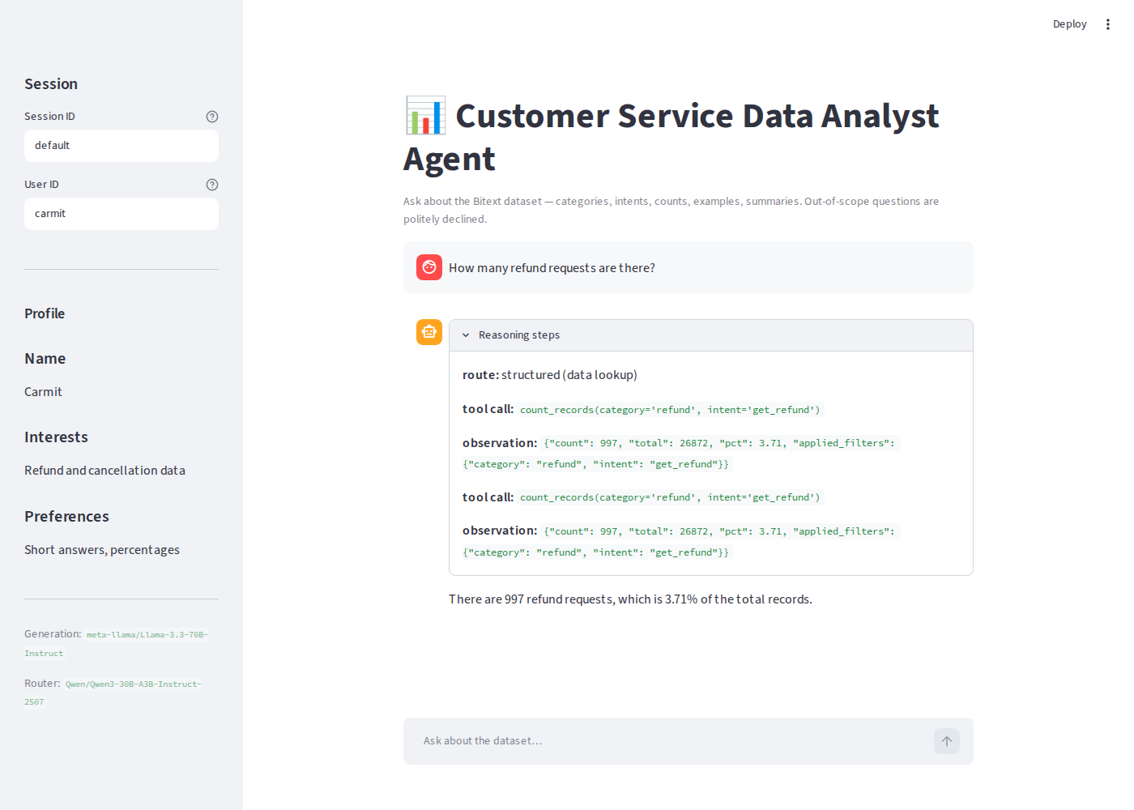The height and width of the screenshot is (810, 1134).
Task: Click the bar chart emoji in title
Action: click(426, 116)
